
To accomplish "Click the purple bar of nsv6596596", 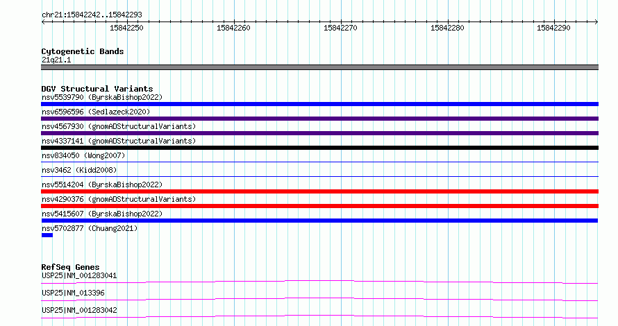I will coord(319,119).
